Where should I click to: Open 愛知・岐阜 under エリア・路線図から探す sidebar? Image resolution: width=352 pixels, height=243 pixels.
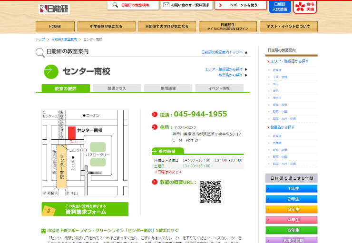tap(280, 105)
